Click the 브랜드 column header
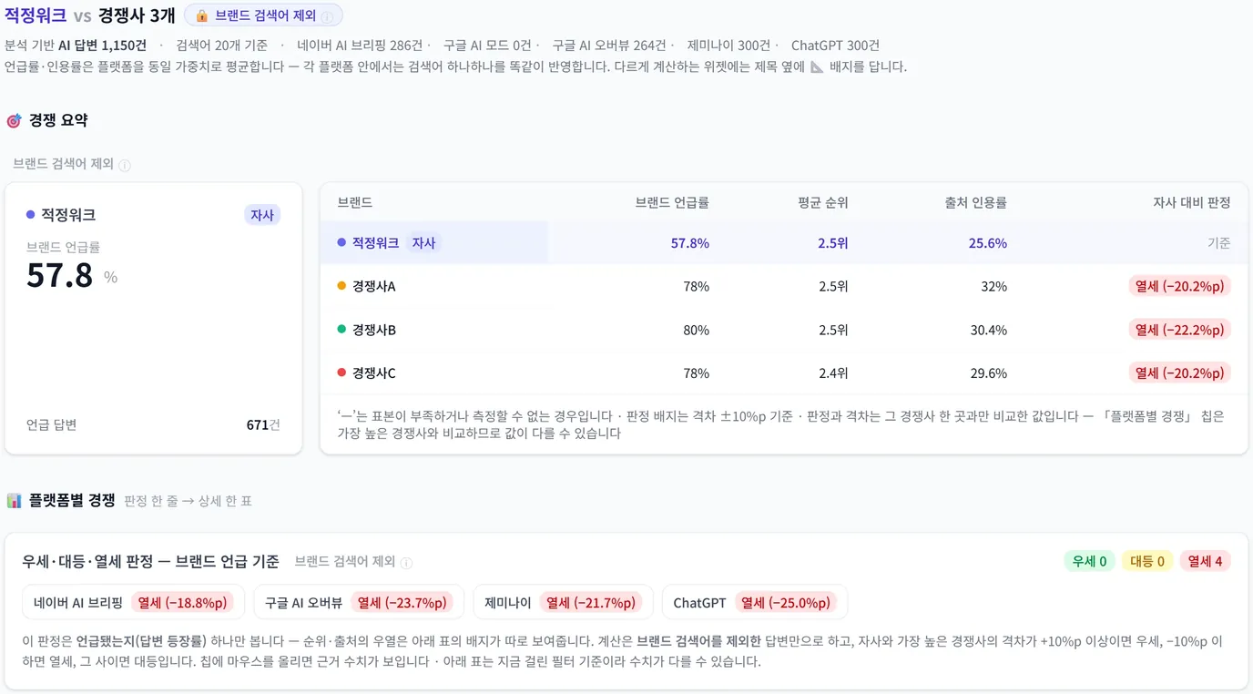The image size is (1253, 694). [355, 203]
